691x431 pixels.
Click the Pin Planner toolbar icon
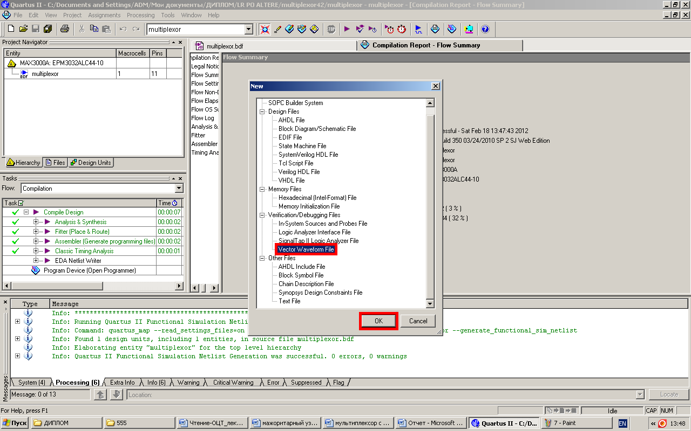click(302, 29)
